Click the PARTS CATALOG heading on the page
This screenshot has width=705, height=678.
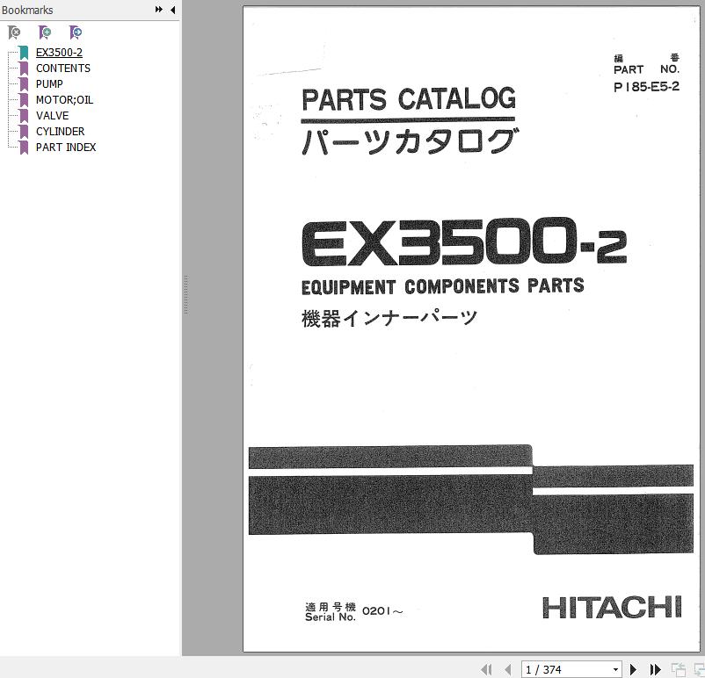409,99
